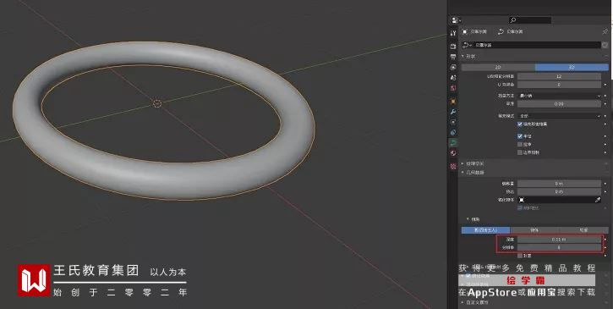Viewport: 613px width, 309px height.
Task: Open the Object properties orange square icon
Action: 453,101
